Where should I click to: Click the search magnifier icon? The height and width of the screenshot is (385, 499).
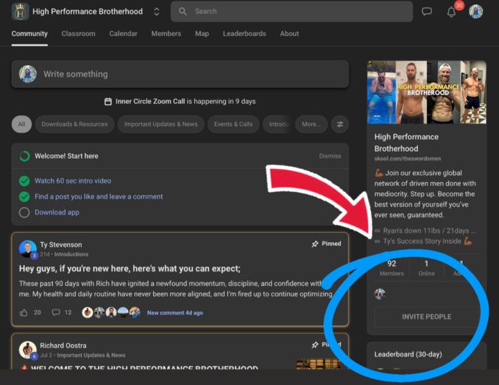182,12
